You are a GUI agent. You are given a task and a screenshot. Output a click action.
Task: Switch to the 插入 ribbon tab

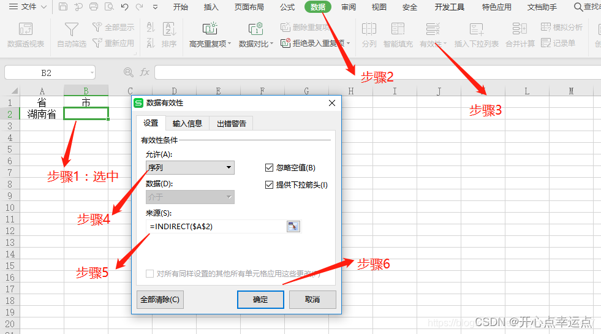click(x=211, y=7)
